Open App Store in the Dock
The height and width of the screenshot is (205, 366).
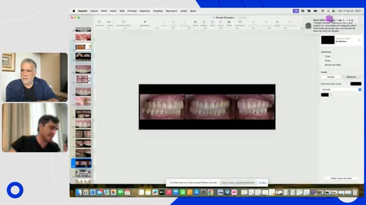197,192
